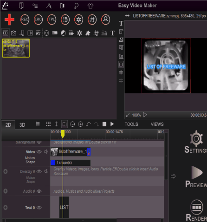Open the circular particle effect snowflake button
The width and height of the screenshot is (207, 222).
point(78,20)
